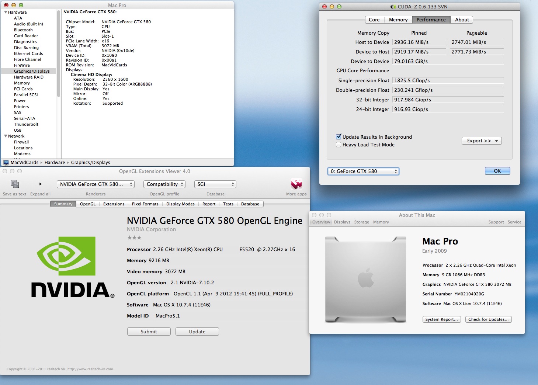This screenshot has height=385, width=538.
Task: Select Modems under Network
Action: [x=22, y=154]
